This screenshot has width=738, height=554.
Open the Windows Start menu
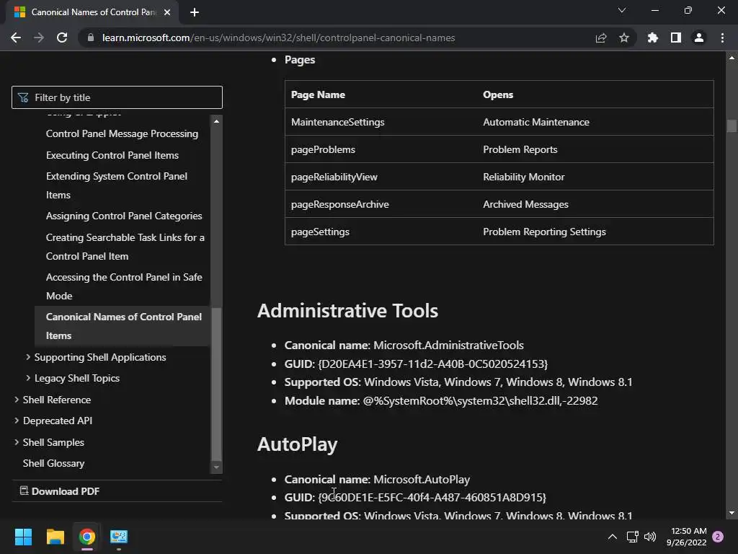[23, 537]
